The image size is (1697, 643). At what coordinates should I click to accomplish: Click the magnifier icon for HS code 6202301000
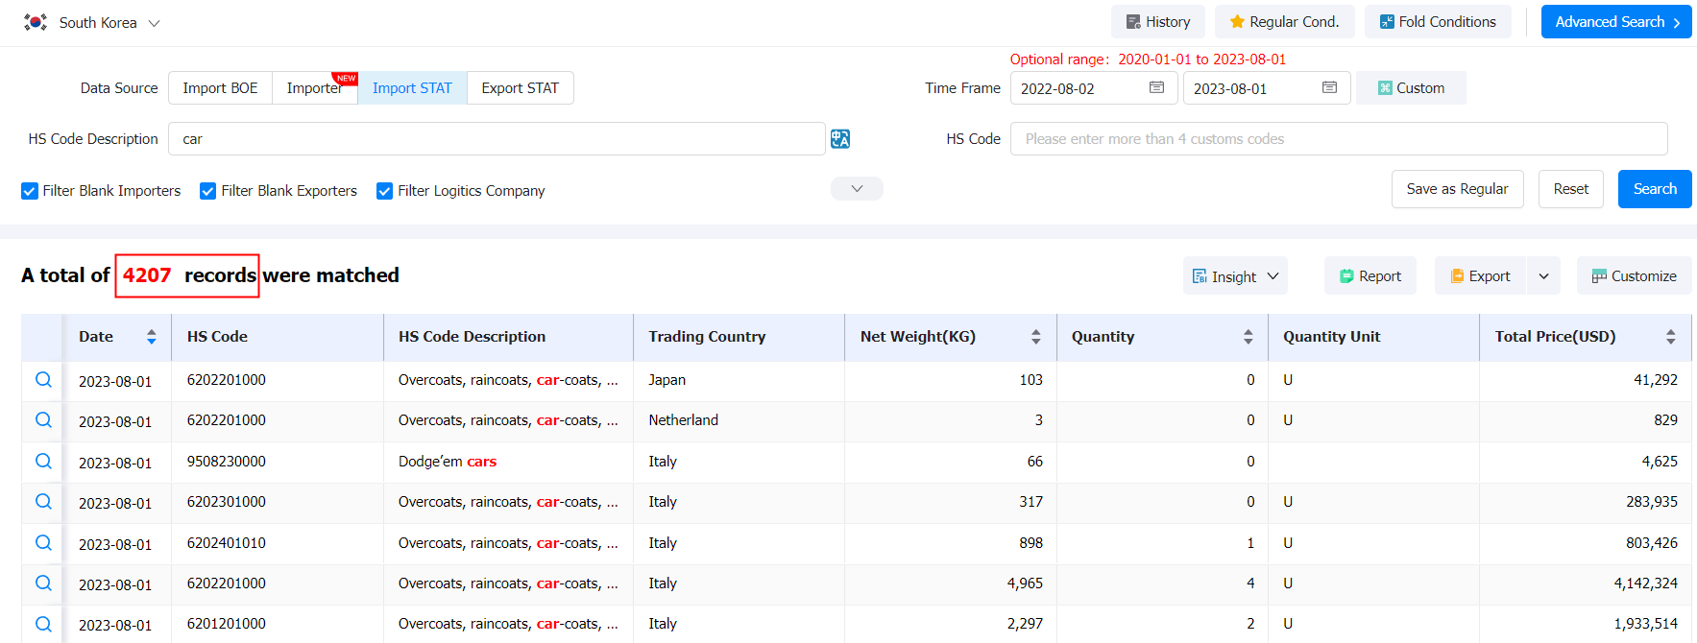click(x=43, y=502)
